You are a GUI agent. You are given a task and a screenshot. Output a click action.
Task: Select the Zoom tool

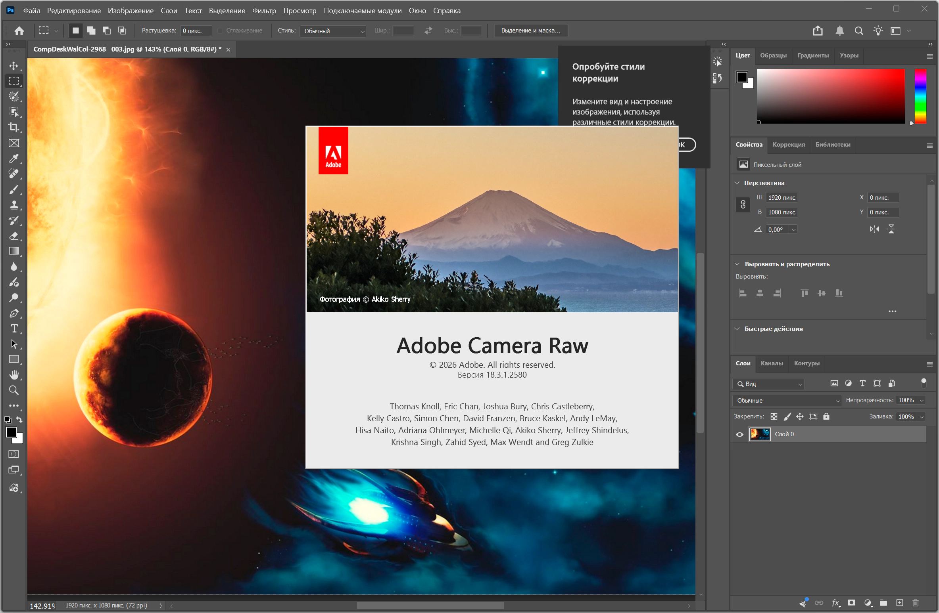tap(14, 390)
